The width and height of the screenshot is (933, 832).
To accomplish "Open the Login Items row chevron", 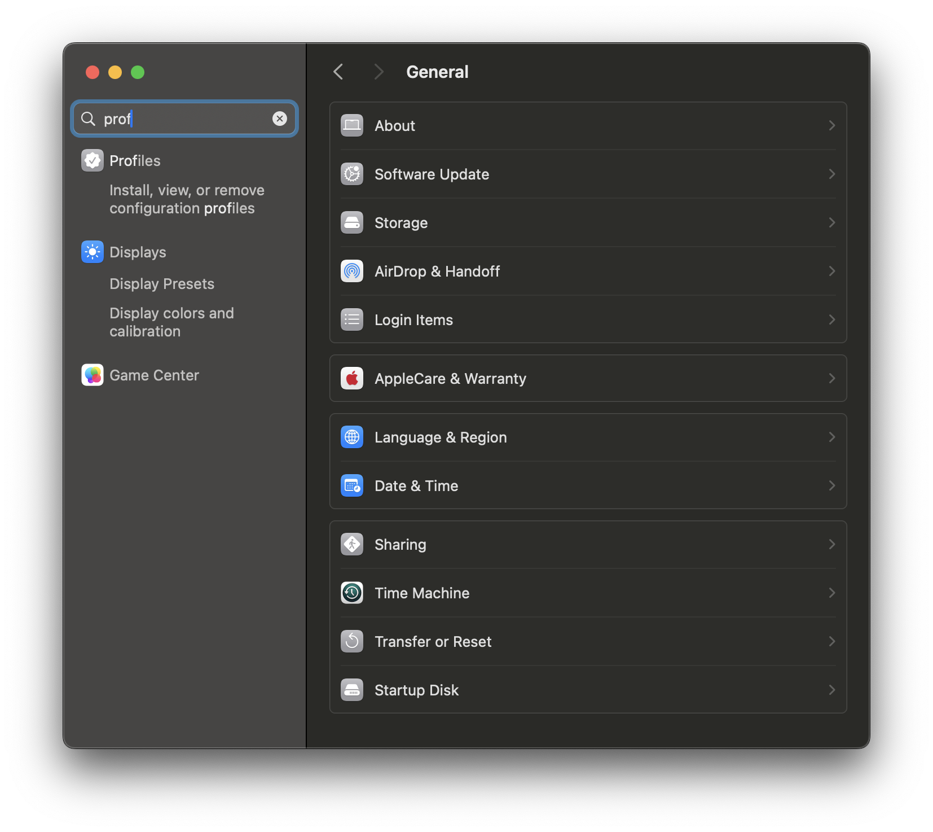I will coord(832,319).
